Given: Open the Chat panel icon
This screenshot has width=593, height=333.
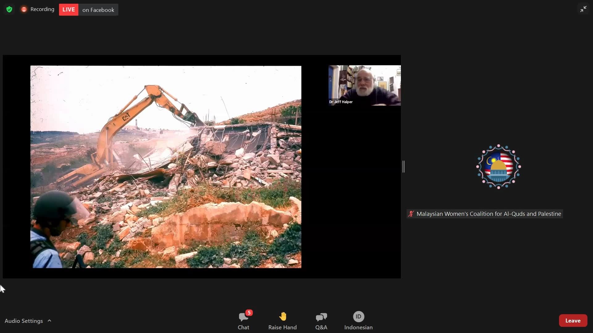Looking at the screenshot, I should tap(243, 317).
